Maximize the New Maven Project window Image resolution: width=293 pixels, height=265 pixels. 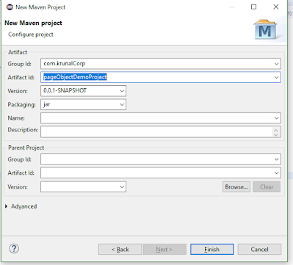pos(254,7)
